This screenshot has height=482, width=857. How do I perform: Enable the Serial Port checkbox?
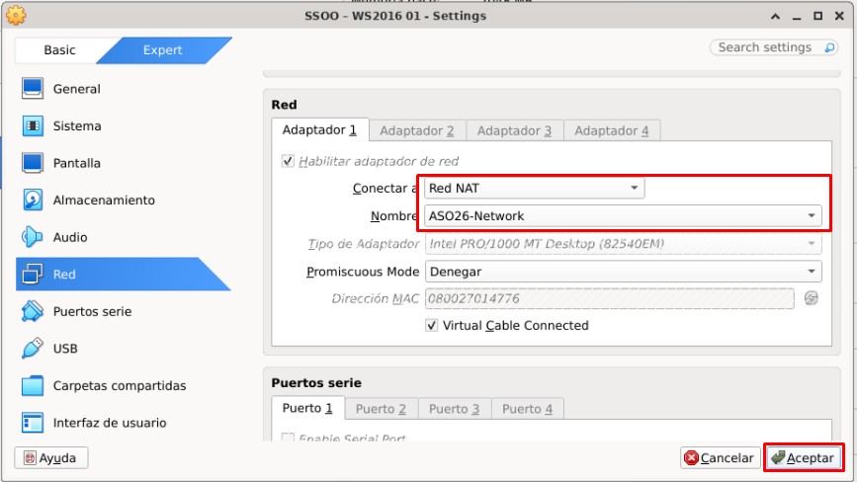tap(288, 438)
